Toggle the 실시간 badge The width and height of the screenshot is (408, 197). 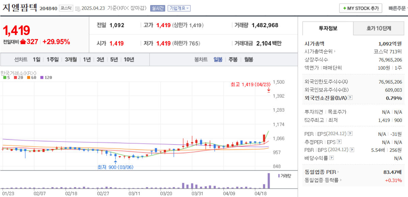click(158, 8)
